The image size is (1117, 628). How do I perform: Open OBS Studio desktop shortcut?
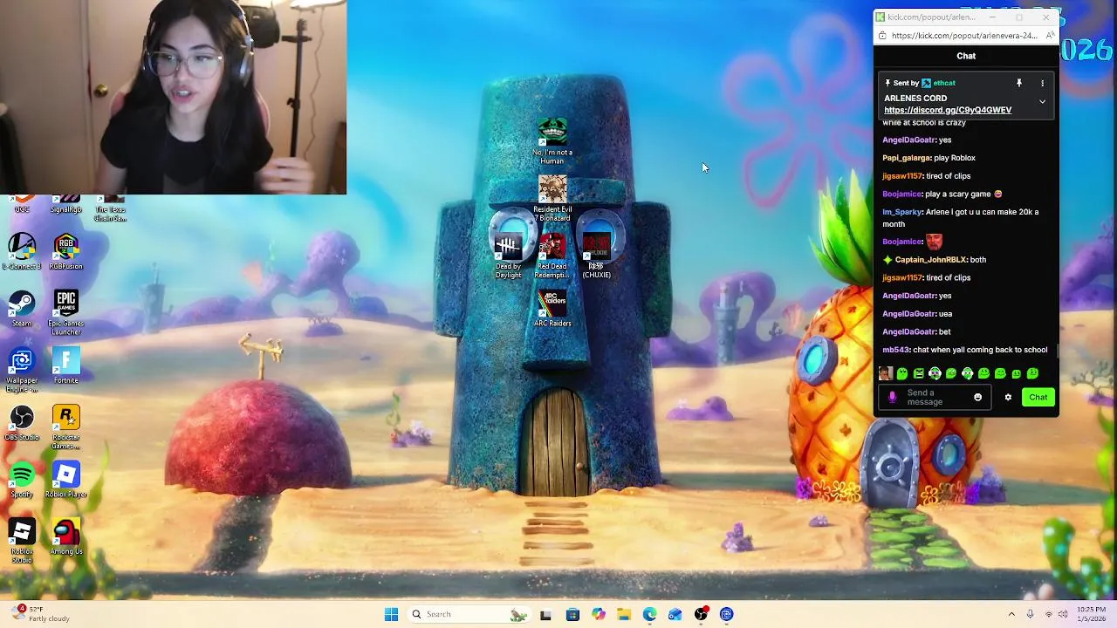click(x=22, y=423)
